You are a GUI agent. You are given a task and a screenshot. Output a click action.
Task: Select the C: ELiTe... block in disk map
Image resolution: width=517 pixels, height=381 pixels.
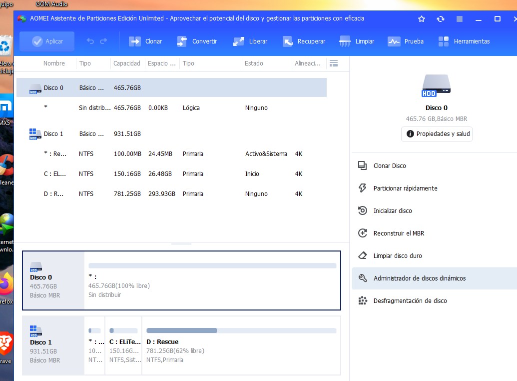pos(124,345)
